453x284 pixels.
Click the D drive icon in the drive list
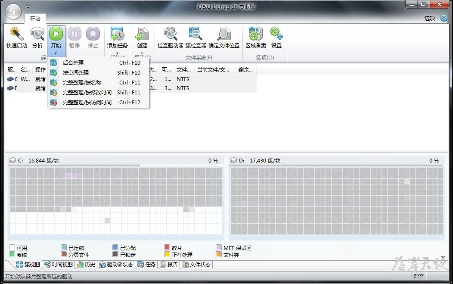10,88
